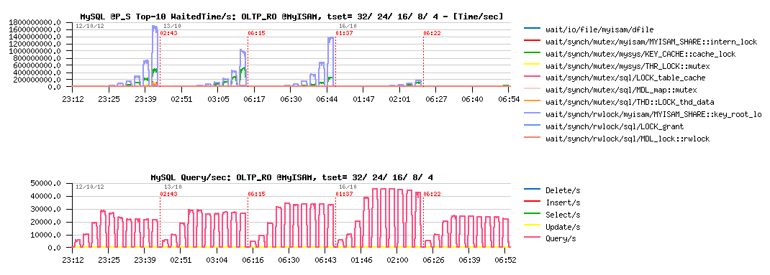The height and width of the screenshot is (275, 770).
Task: Select the Insert/s legend label
Action: [x=563, y=202]
